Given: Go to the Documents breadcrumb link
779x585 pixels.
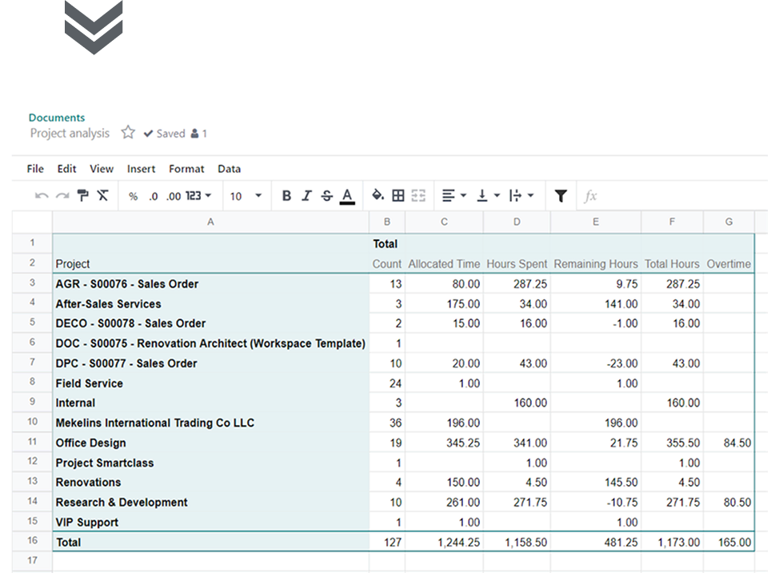Looking at the screenshot, I should [57, 118].
